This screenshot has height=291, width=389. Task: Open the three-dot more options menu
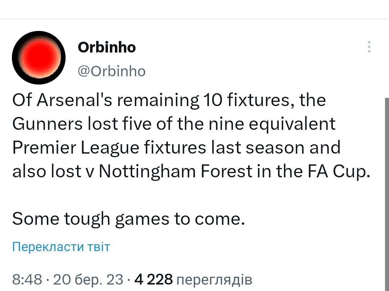click(x=368, y=47)
